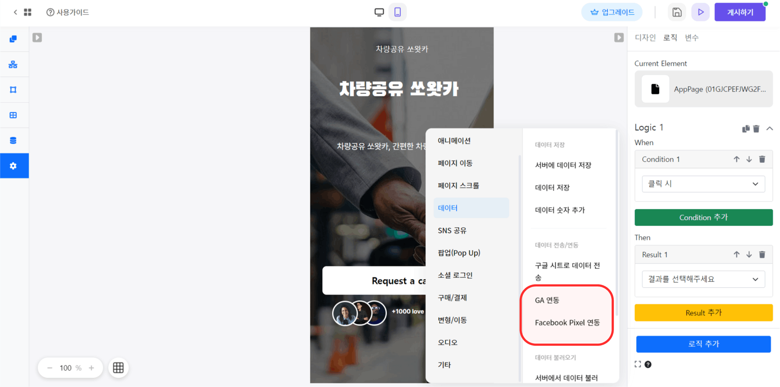Open the '클릭 시' condition dropdown

(x=703, y=184)
